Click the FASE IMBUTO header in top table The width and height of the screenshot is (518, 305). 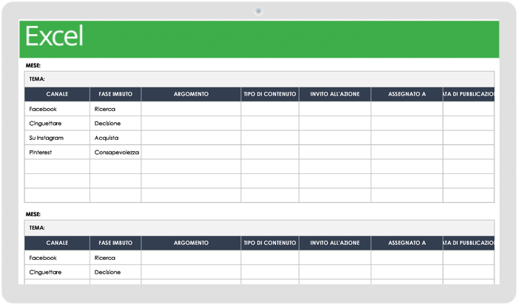[x=115, y=94]
